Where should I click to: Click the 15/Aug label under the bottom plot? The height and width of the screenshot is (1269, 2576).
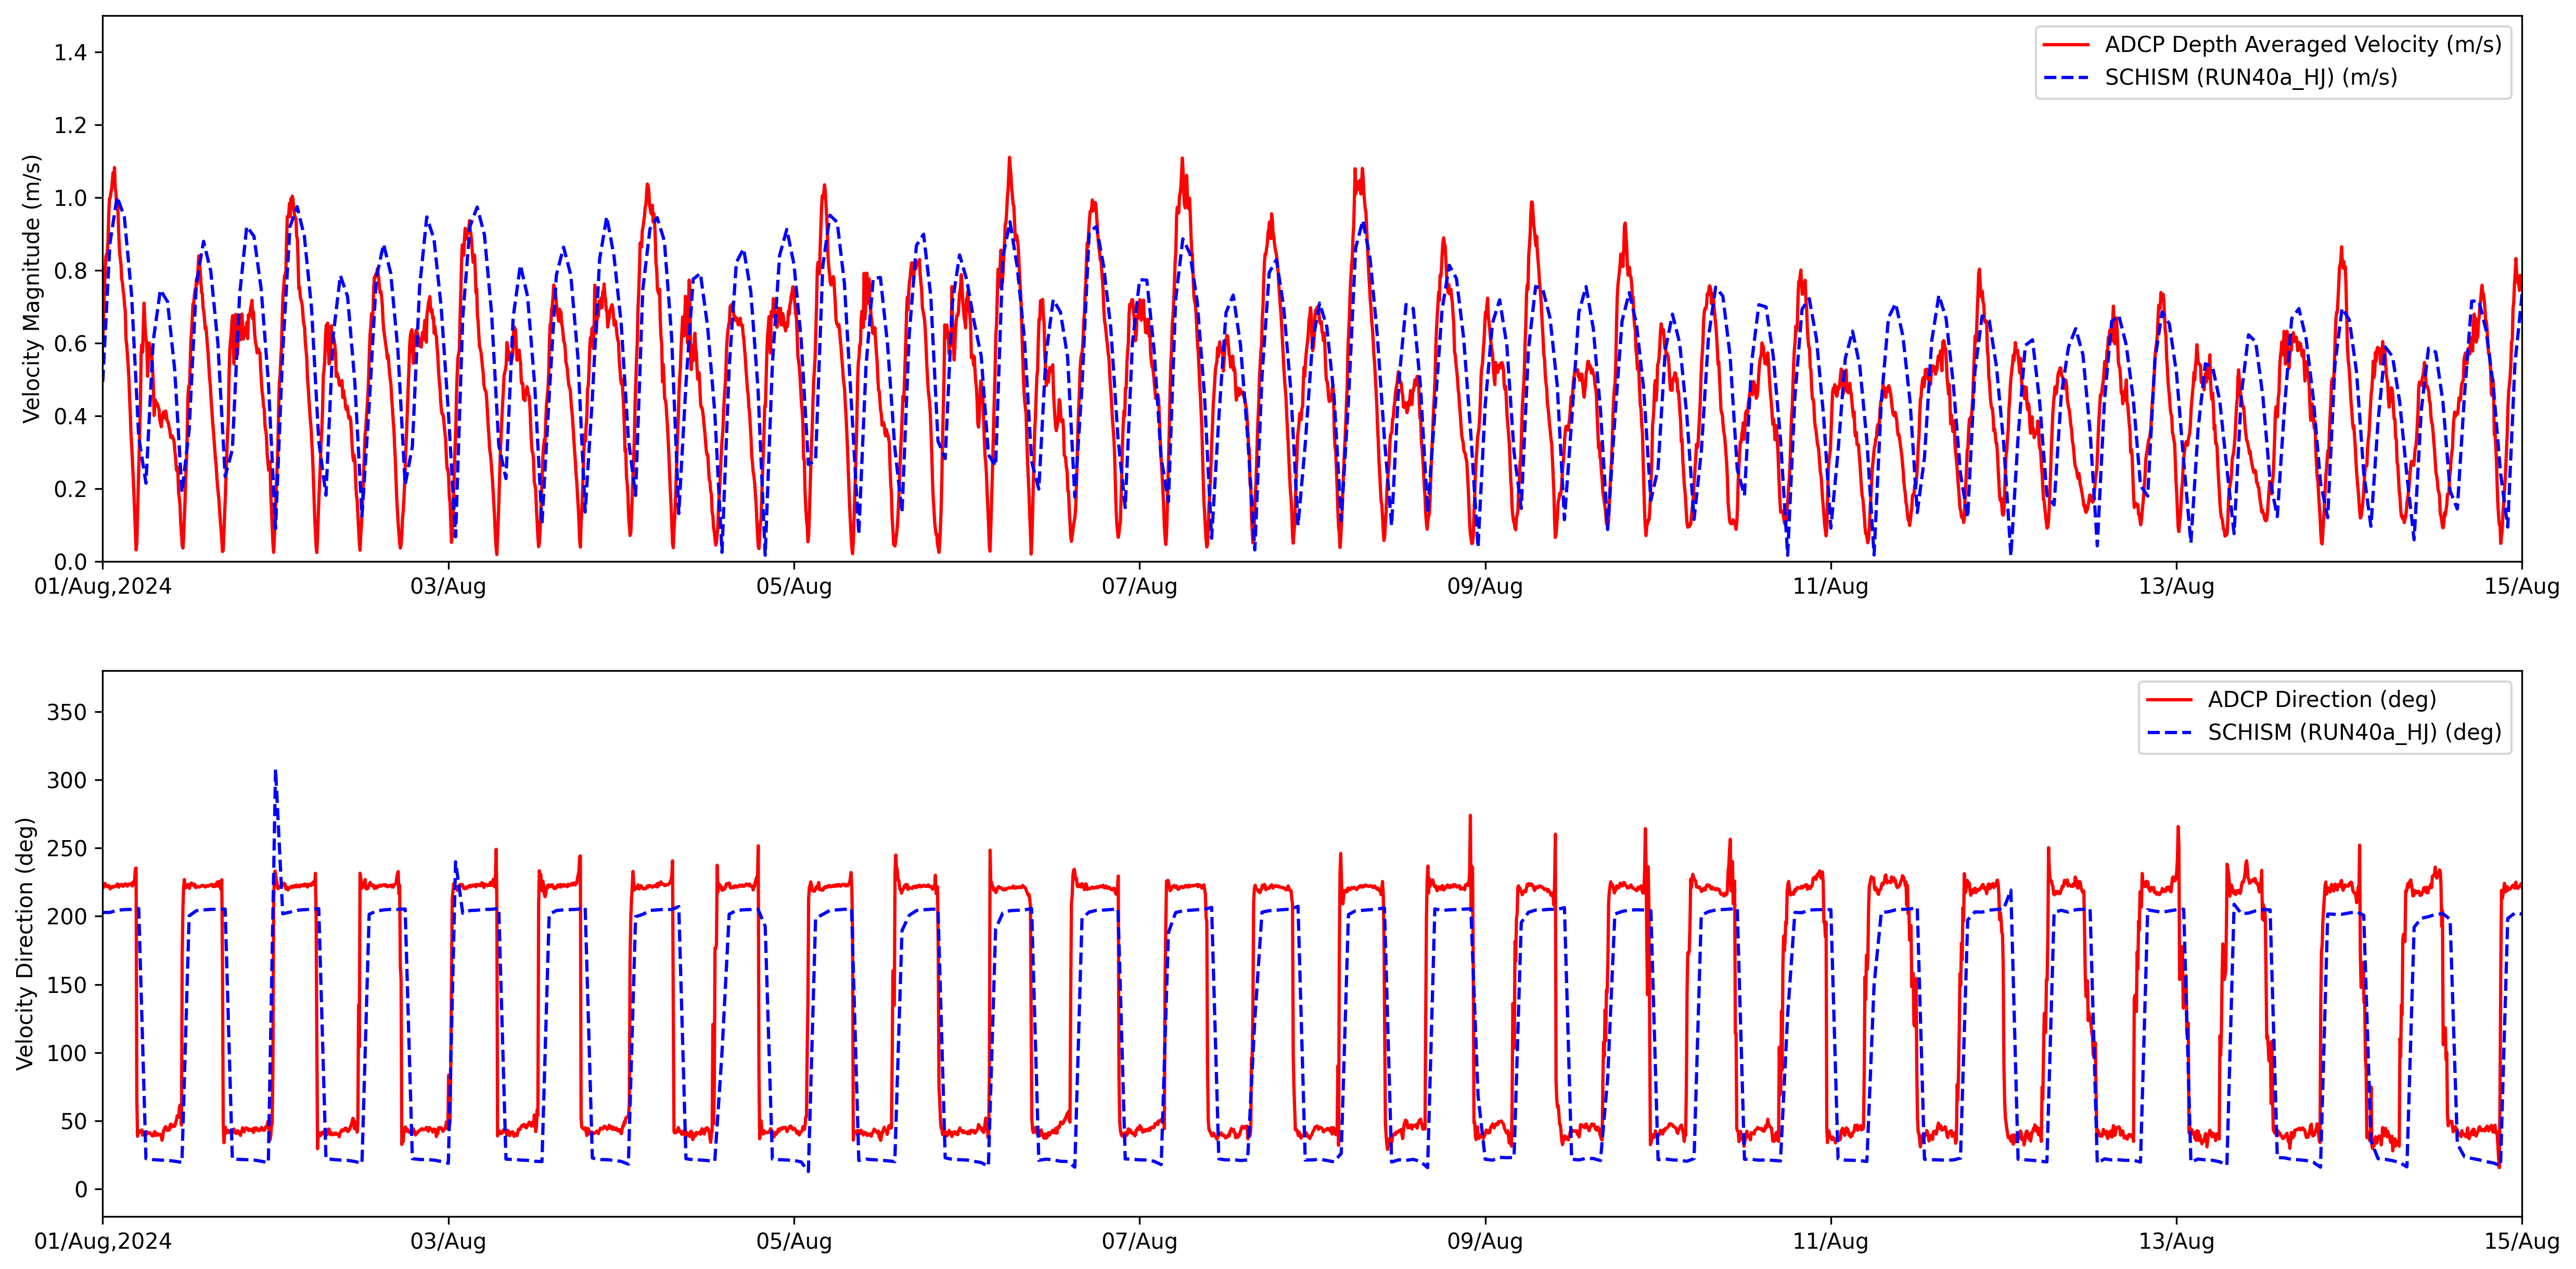point(2521,1241)
